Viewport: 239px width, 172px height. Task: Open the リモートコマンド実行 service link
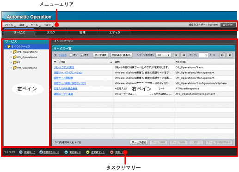click(x=64, y=67)
